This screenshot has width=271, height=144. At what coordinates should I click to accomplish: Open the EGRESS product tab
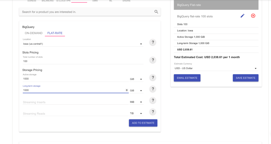coord(32,1)
